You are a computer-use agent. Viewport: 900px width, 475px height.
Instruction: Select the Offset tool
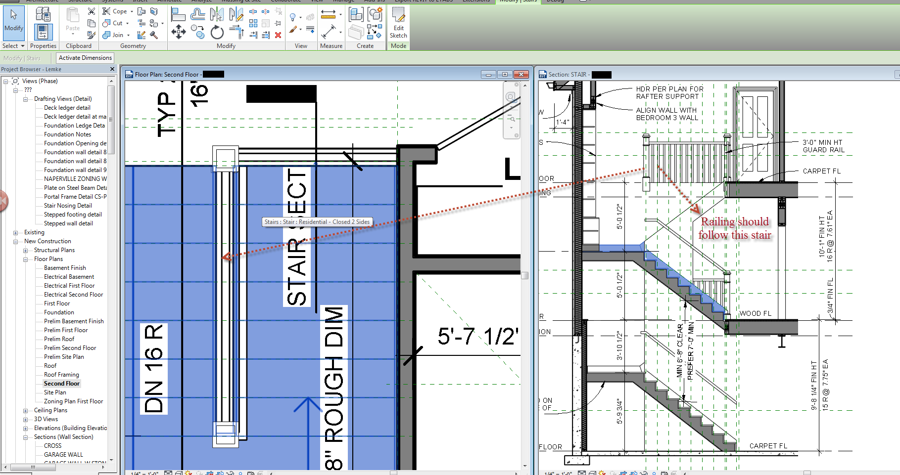click(x=197, y=15)
